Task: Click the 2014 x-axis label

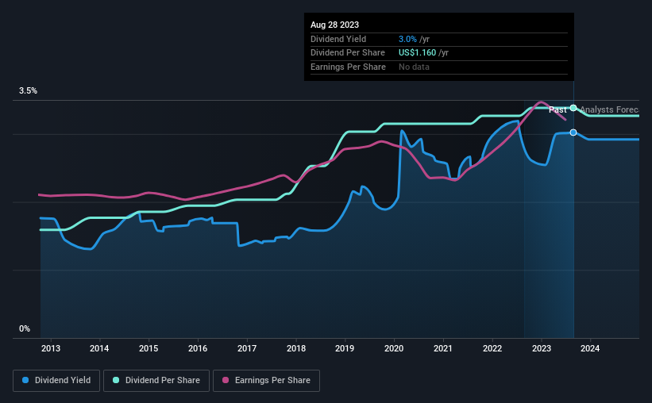Action: click(x=99, y=348)
